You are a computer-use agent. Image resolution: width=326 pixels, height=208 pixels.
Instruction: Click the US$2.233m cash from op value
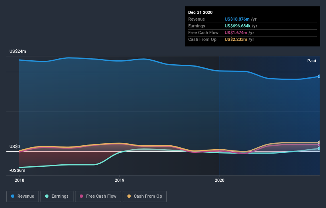click(x=236, y=39)
